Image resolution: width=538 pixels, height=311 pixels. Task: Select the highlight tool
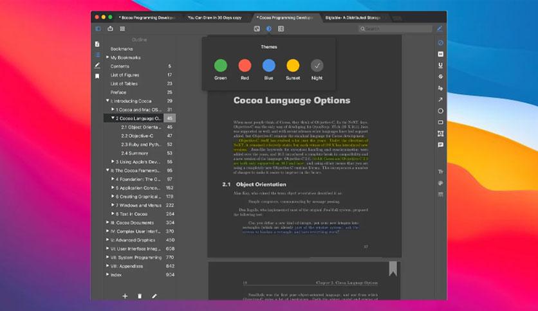pos(441,54)
